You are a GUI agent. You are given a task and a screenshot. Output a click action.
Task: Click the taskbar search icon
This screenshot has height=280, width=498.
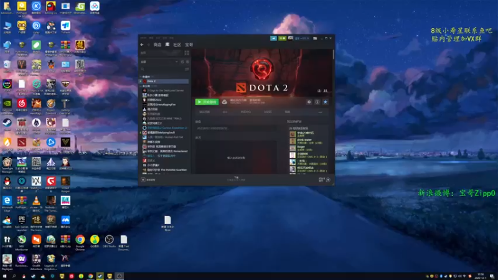14,276
